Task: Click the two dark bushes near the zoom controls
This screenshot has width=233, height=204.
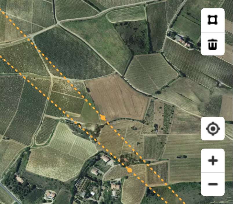Action: pos(182,156)
